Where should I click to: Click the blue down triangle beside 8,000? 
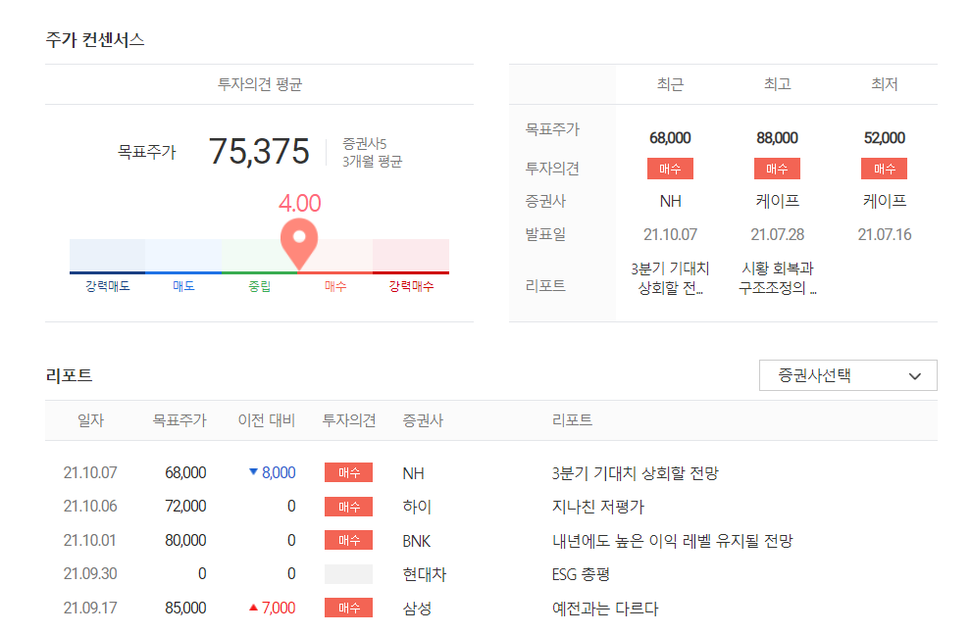tap(253, 472)
